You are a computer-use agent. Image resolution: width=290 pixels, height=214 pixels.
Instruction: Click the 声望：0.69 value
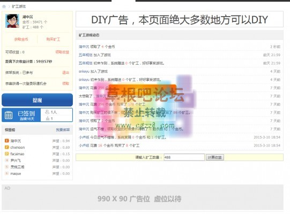(x=61, y=147)
